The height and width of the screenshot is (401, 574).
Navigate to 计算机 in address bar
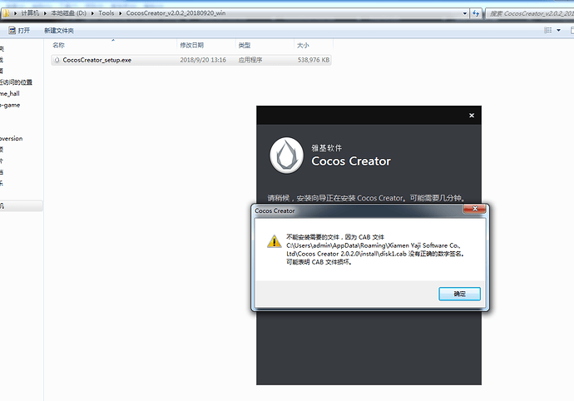[x=30, y=13]
